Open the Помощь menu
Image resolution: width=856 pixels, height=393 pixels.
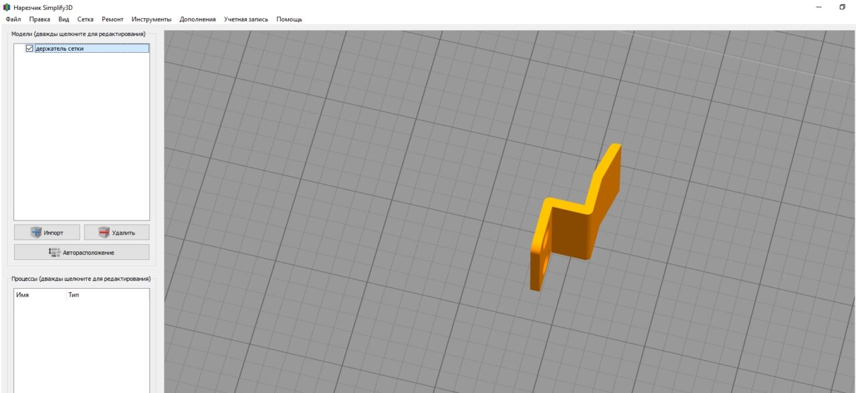click(289, 19)
